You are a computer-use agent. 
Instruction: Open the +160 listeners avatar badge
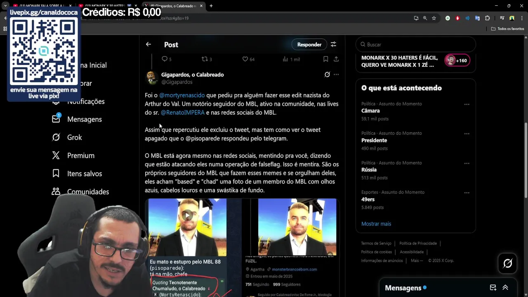(x=457, y=60)
